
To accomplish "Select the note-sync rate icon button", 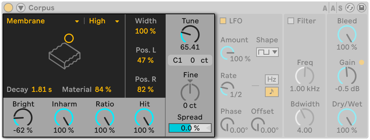I will [271, 92].
